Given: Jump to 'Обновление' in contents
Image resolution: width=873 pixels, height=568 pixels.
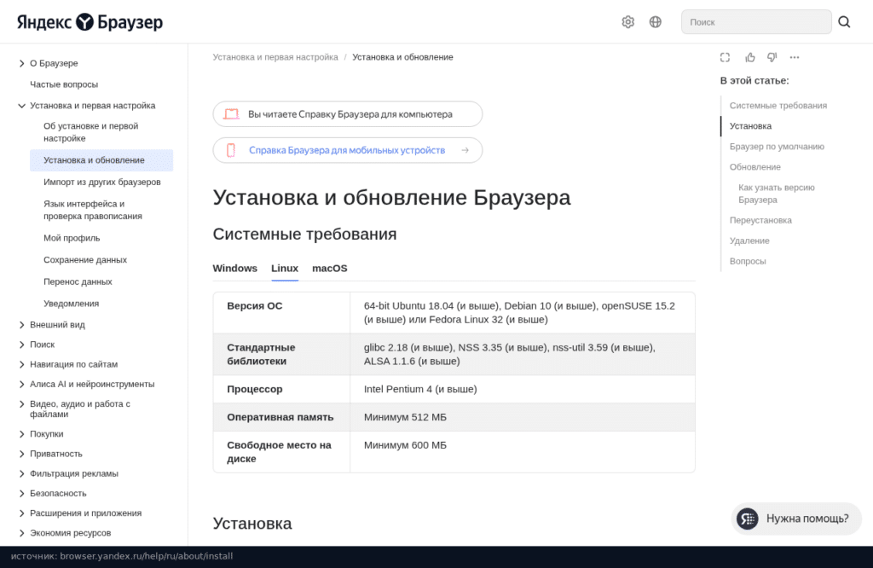Looking at the screenshot, I should tap(755, 167).
